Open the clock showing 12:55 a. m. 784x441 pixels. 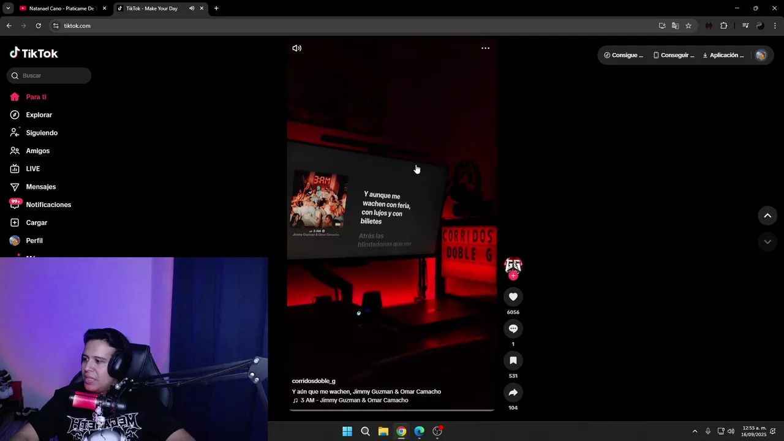[x=754, y=431]
